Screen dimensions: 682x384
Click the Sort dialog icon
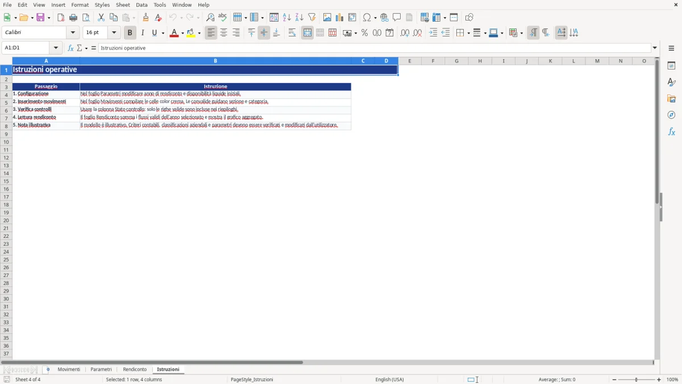(274, 18)
